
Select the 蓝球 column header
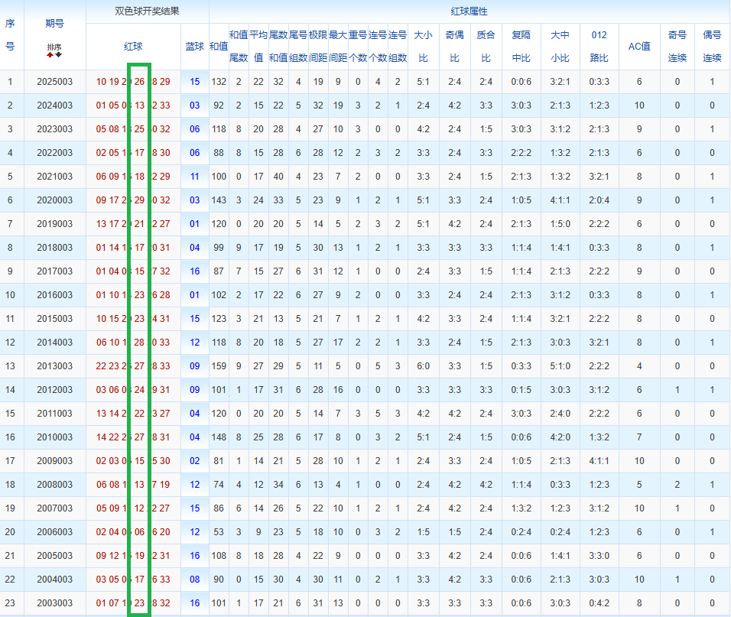point(195,47)
